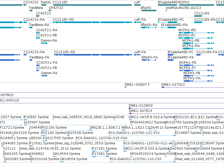Click the MCPH1-PD protein label
224x163 pixels.
pos(188,63)
